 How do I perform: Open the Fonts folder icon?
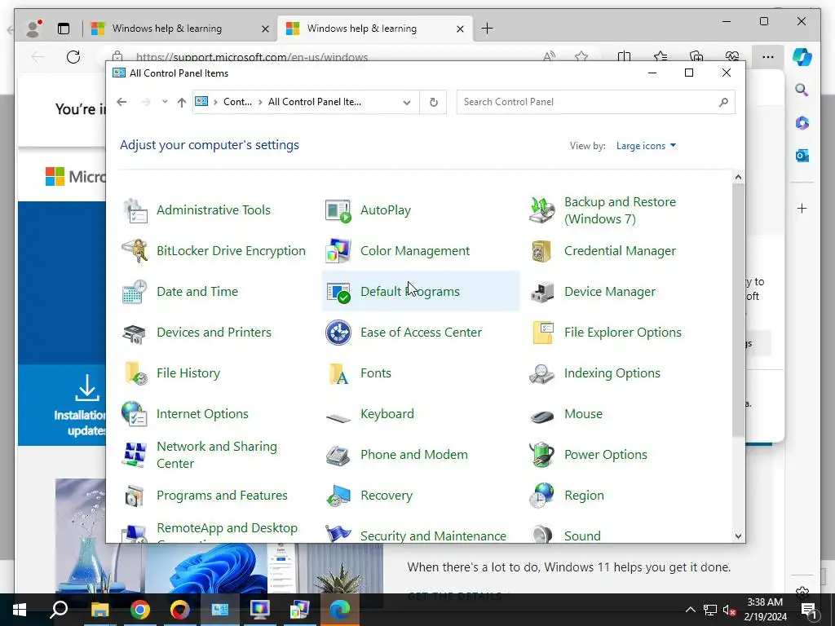click(x=338, y=373)
